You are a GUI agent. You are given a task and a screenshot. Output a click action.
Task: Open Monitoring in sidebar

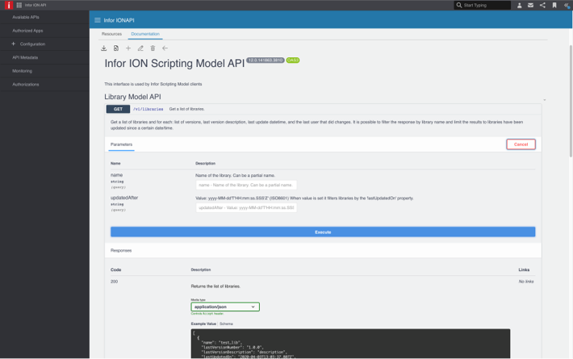[22, 71]
